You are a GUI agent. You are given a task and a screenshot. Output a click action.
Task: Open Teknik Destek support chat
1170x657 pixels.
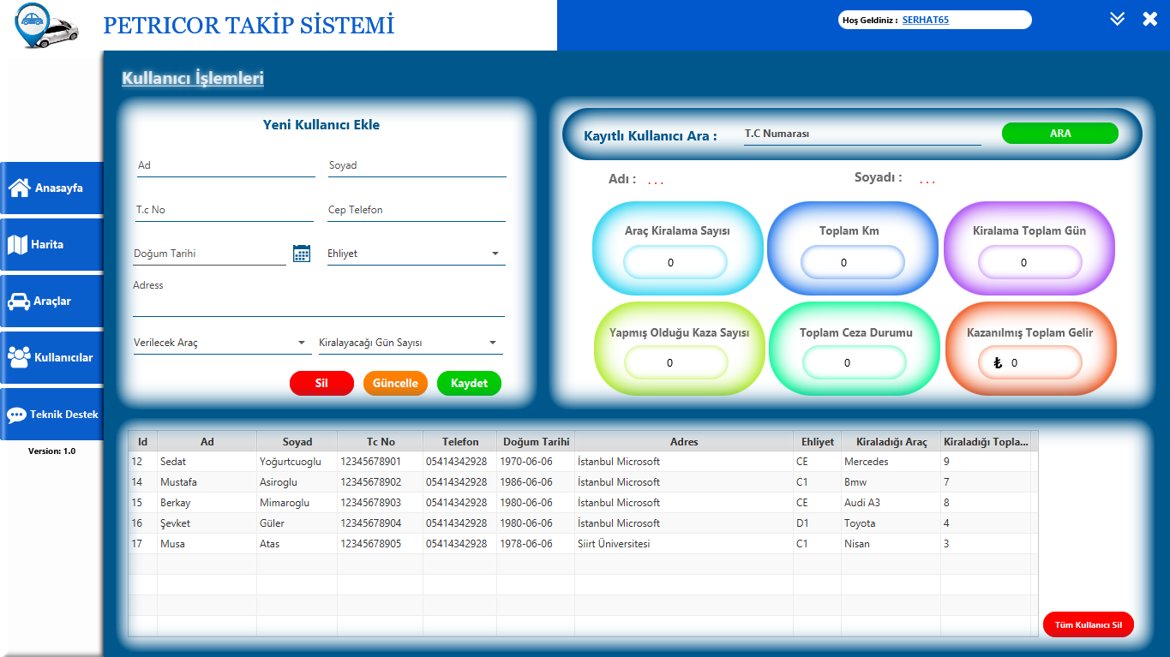51,414
